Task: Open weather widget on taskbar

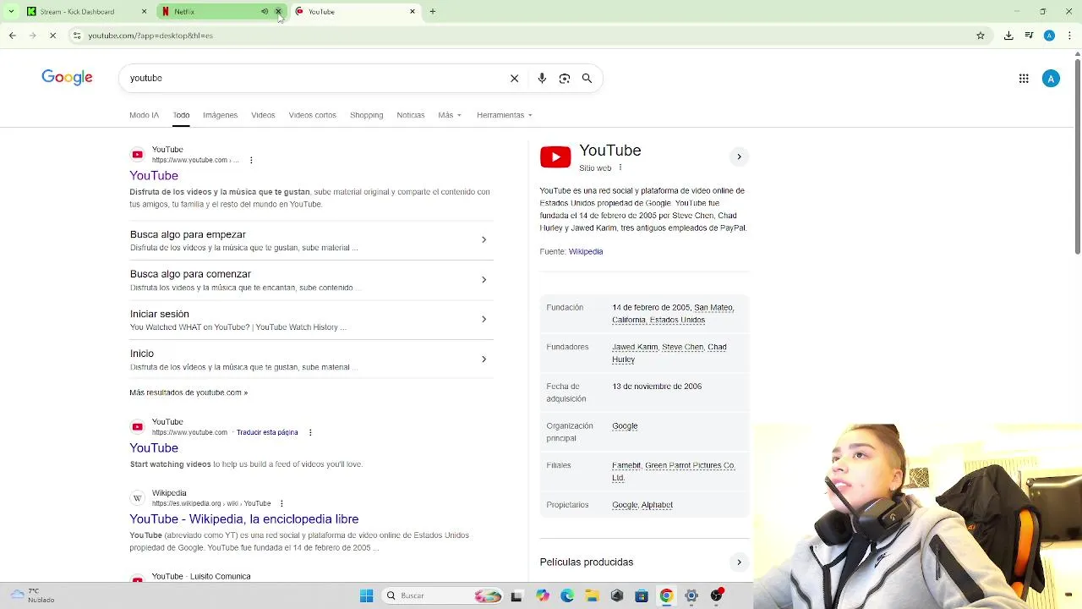Action: 32,595
